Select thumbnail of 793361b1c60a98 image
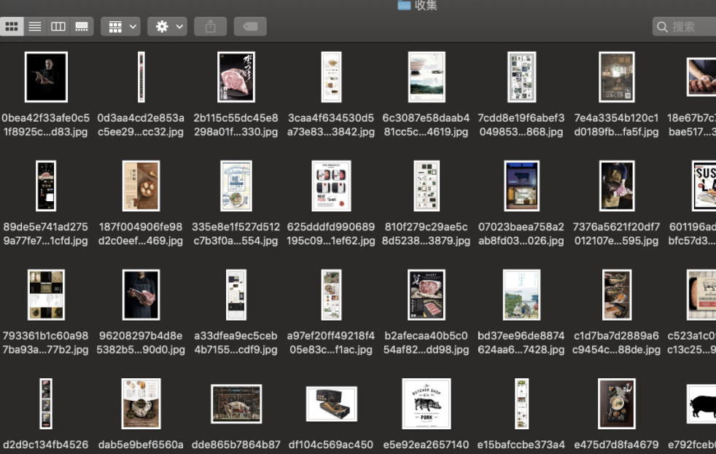716x454 pixels. (x=46, y=294)
